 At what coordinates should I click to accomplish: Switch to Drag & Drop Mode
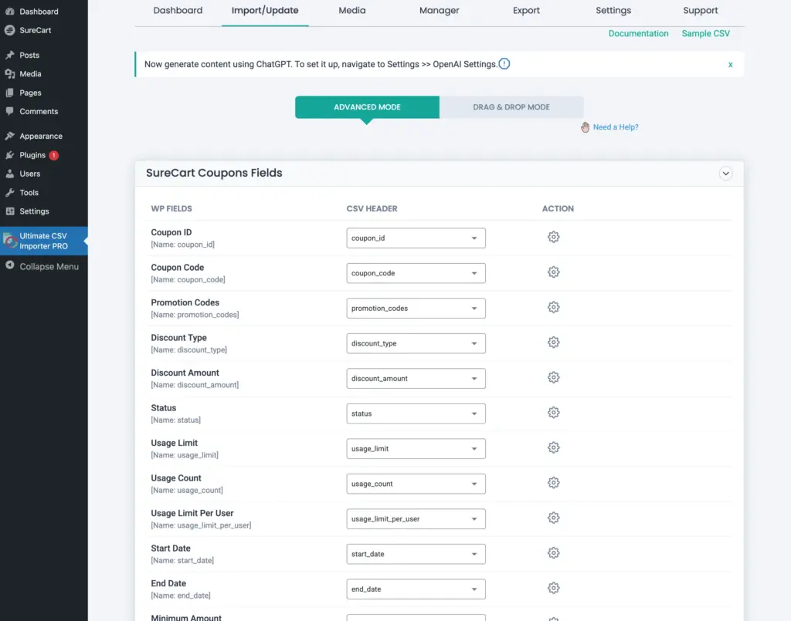point(511,107)
